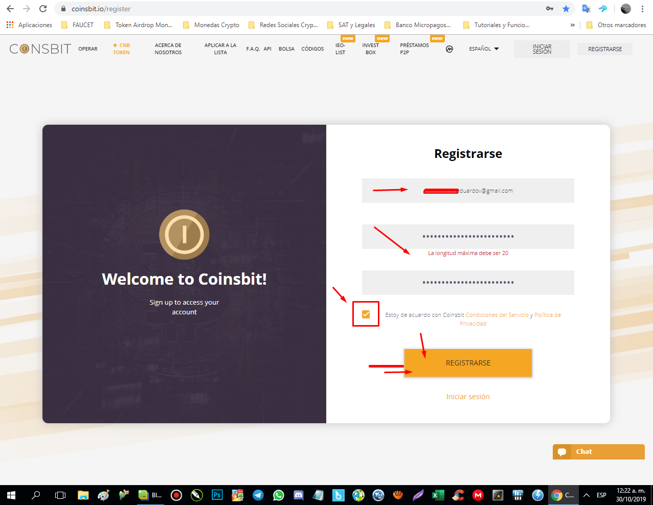
Task: Open Política de Privacidad link
Action: click(511, 319)
